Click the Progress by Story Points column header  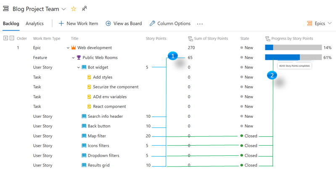tap(292, 39)
